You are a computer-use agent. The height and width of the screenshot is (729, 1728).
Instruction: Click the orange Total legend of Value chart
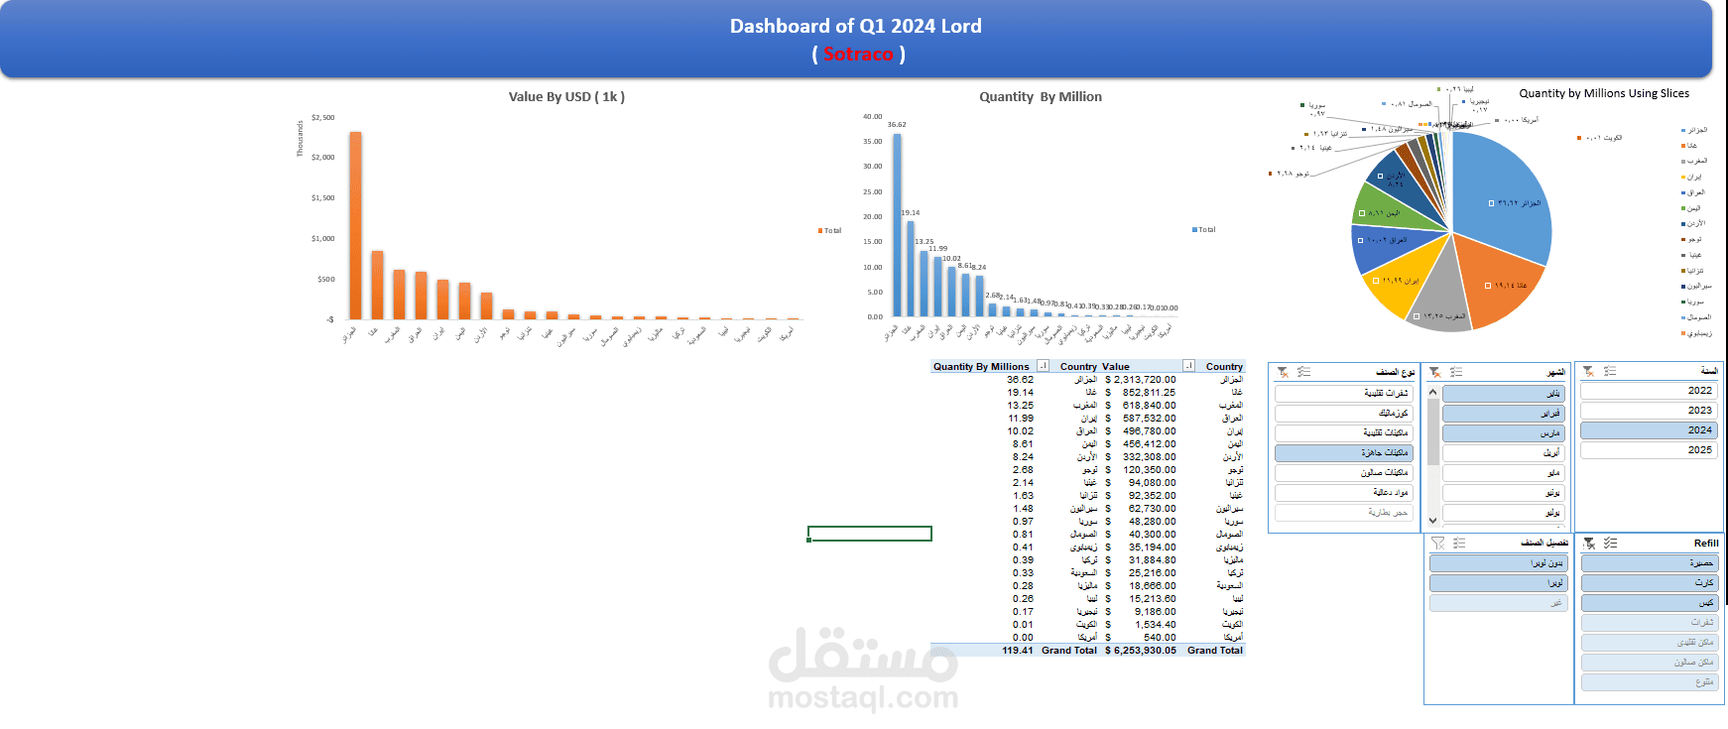point(829,231)
